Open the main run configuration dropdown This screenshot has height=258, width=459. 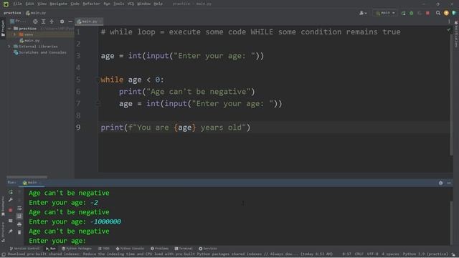(385, 13)
